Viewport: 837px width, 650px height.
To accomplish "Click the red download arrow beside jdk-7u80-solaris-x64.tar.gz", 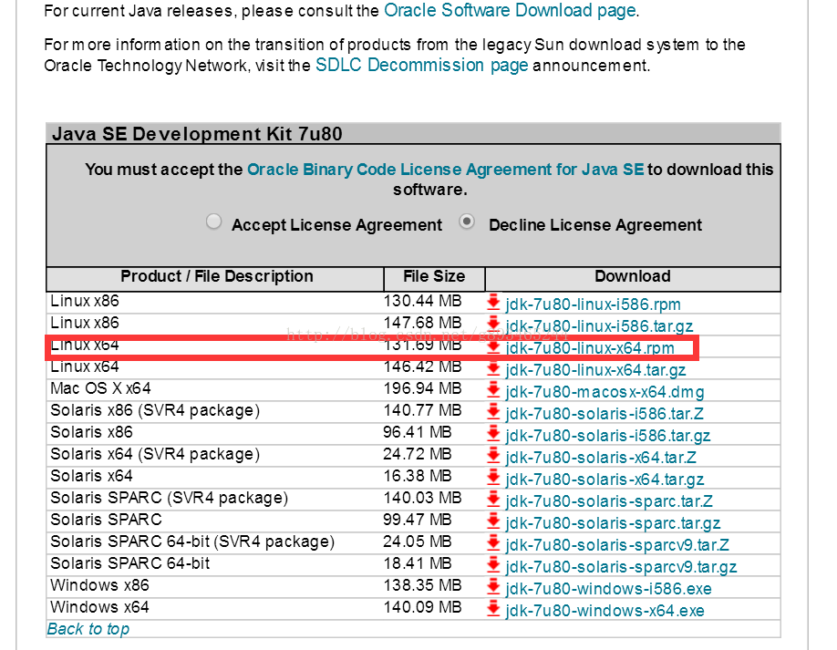I will click(x=493, y=477).
